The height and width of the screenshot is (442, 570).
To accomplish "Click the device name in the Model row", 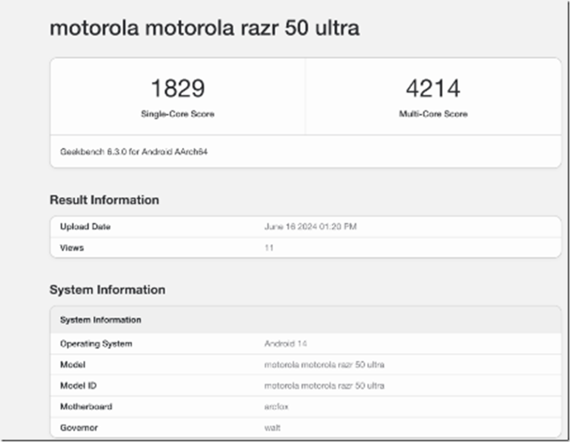I will coord(324,365).
